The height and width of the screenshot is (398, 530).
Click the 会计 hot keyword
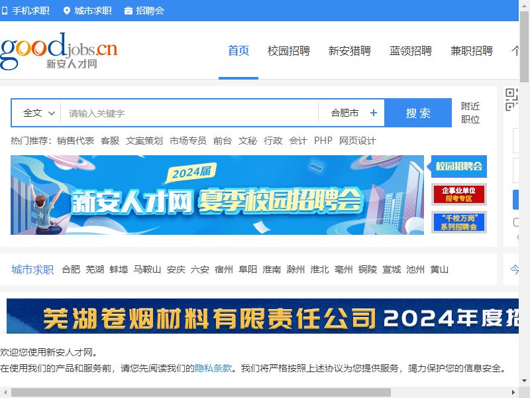[298, 141]
